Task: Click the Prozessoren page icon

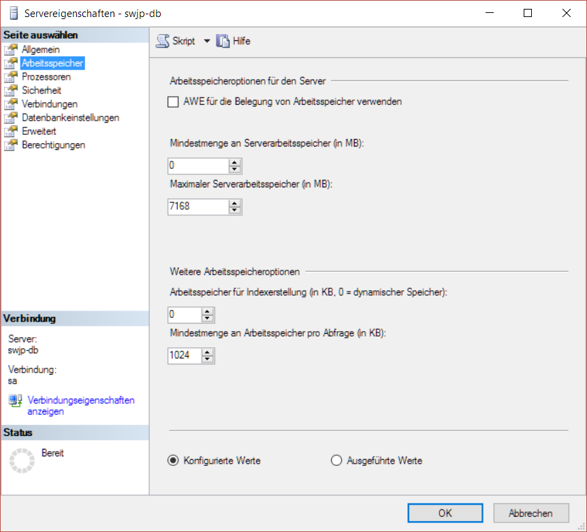Action: coord(10,77)
